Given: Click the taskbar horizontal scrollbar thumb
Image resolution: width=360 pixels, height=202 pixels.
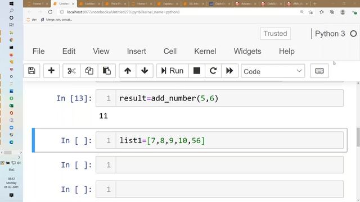Looking at the screenshot, I should (7, 152).
